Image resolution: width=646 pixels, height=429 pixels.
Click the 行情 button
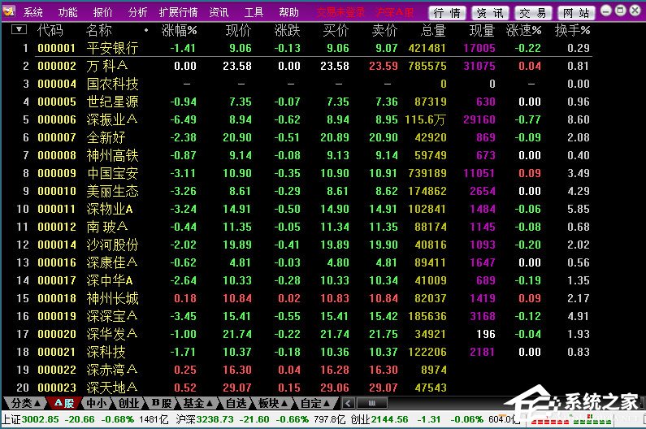[447, 13]
